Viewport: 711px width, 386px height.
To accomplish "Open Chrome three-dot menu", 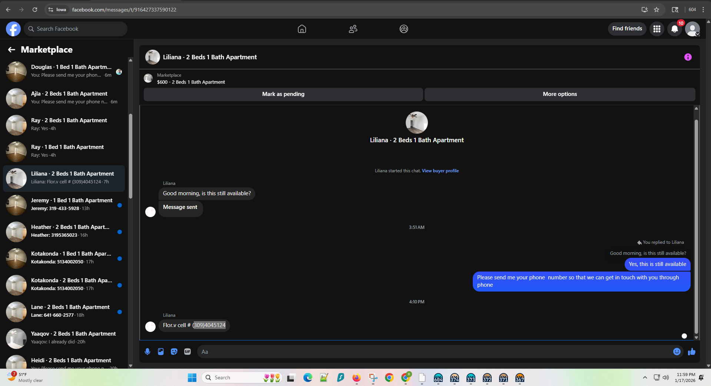I will 703,10.
